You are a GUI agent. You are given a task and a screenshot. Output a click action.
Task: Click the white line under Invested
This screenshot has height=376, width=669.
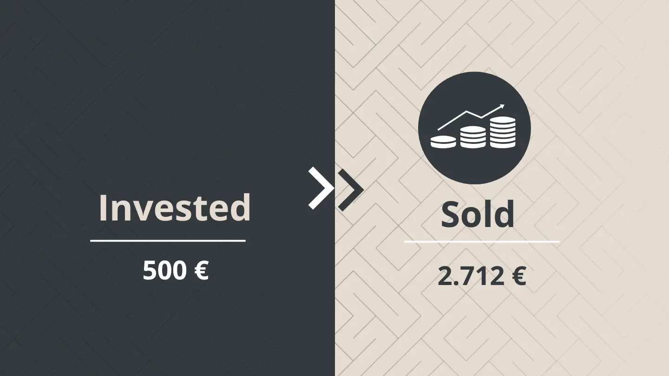click(x=168, y=241)
